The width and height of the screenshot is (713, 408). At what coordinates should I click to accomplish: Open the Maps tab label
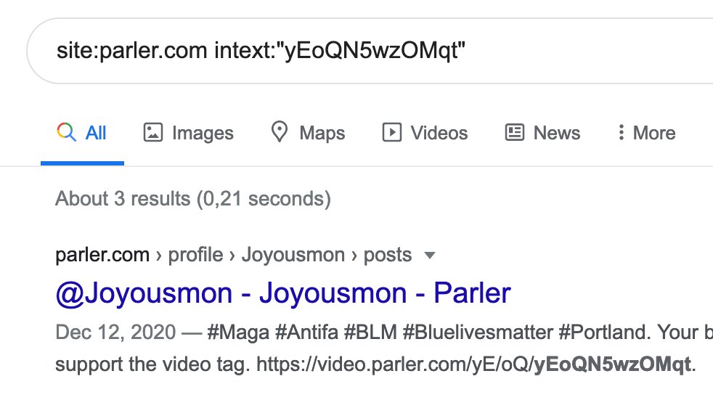point(322,134)
